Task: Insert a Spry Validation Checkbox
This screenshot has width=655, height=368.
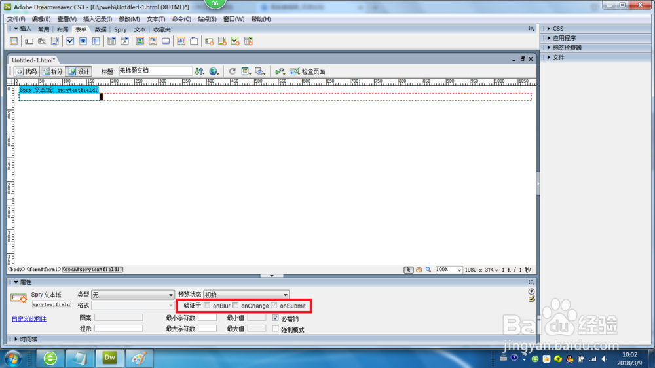Action: (x=235, y=41)
